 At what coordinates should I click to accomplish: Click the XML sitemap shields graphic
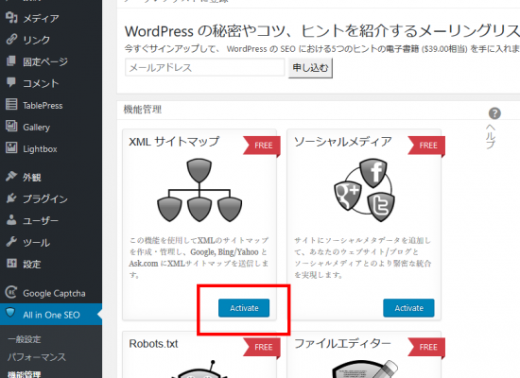coord(199,190)
